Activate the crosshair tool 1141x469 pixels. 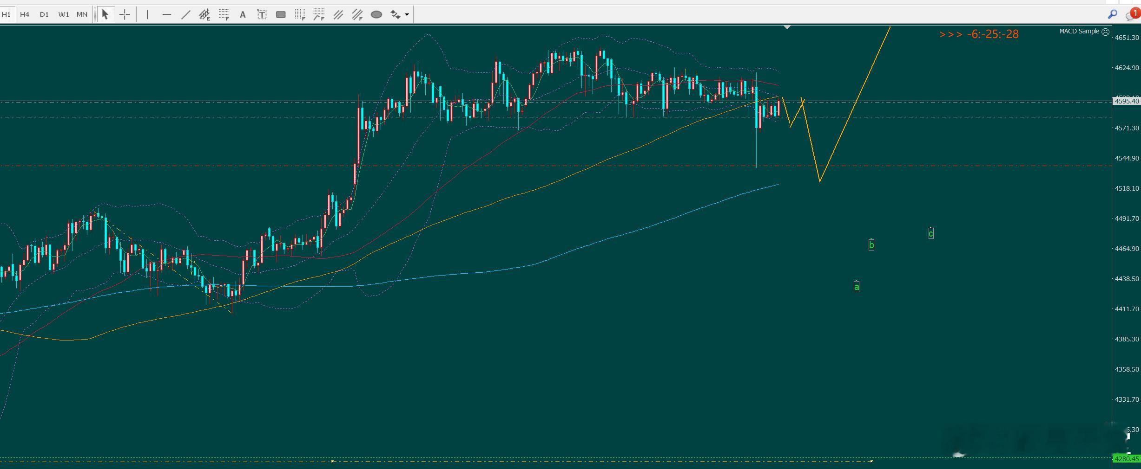point(125,15)
